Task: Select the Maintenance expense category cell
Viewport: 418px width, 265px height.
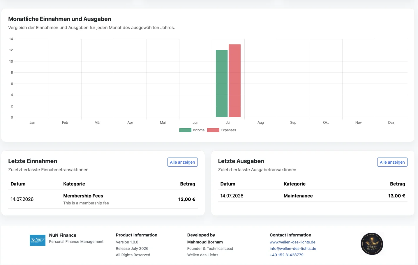Action: click(x=298, y=196)
